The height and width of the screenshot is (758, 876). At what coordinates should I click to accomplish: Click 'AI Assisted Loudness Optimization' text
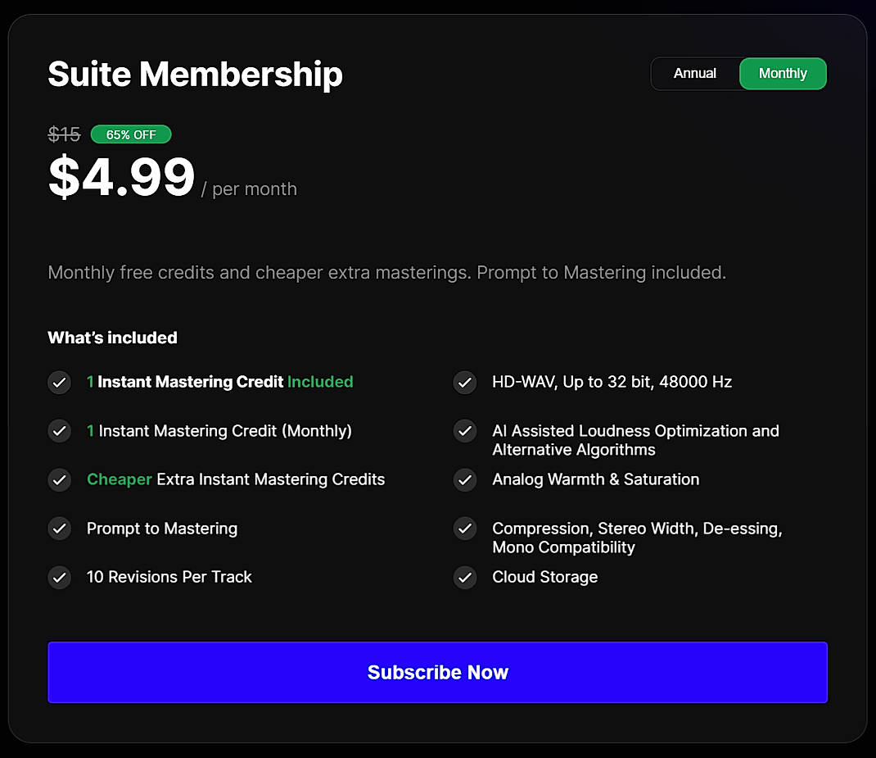click(x=636, y=440)
